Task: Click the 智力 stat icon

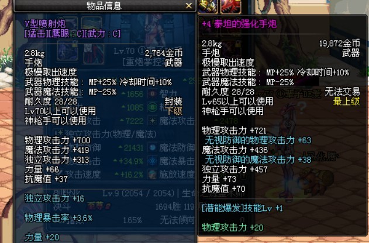Action: 152,94
